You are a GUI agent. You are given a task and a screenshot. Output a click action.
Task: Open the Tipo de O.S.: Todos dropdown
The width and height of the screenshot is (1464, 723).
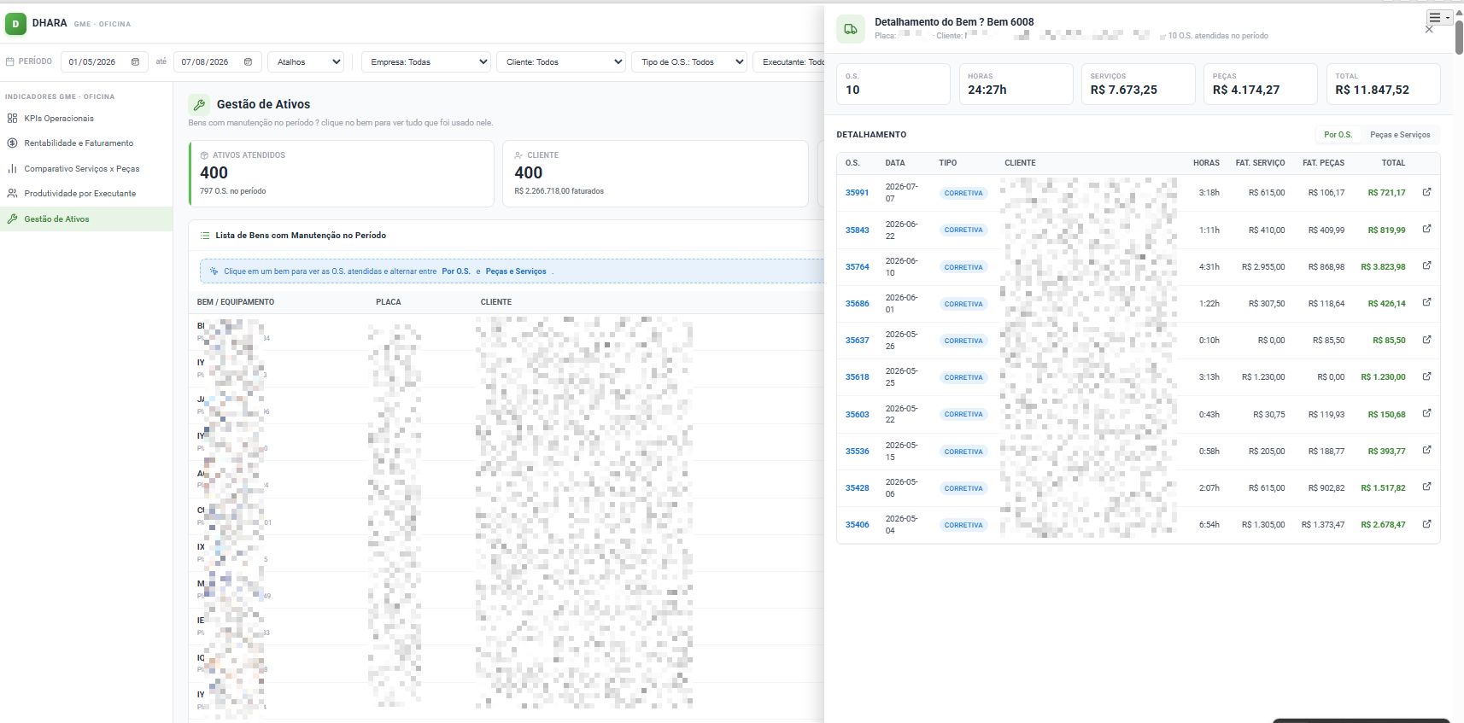[x=689, y=62]
